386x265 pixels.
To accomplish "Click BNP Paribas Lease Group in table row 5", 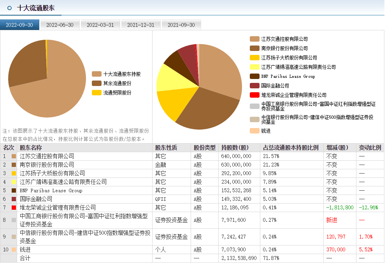I will [x=51, y=191].
